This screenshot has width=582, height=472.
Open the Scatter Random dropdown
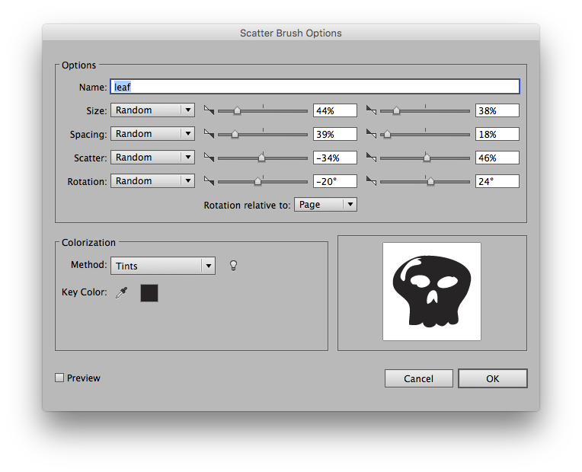[152, 158]
